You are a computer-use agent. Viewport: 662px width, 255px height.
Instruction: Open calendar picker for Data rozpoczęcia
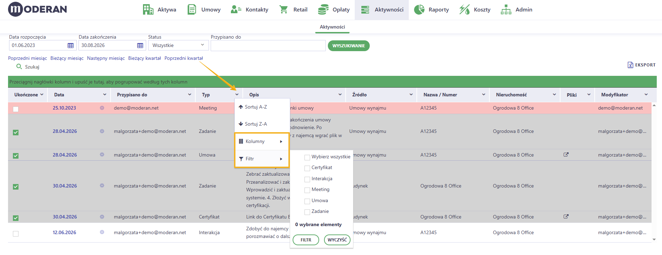point(70,46)
